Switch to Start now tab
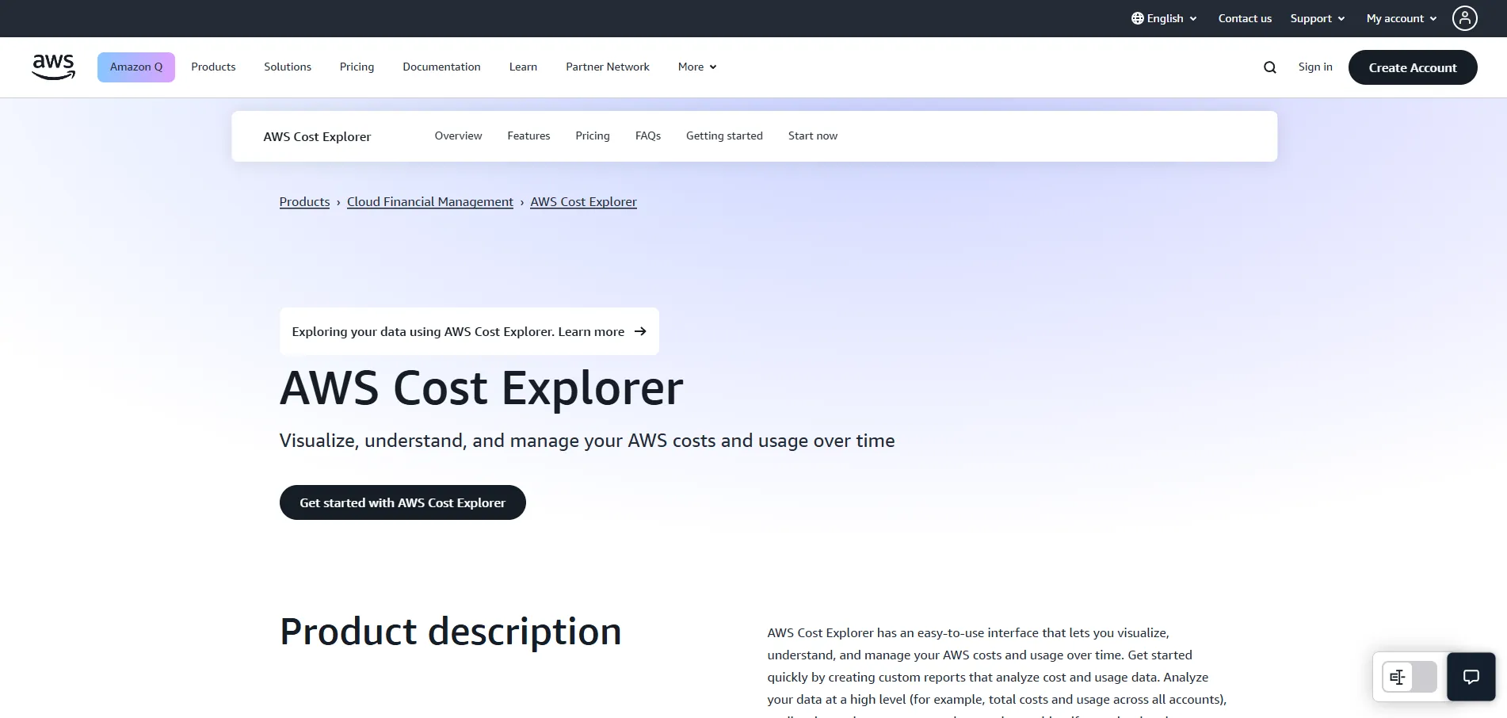Screen dimensions: 1507x718 (813, 136)
